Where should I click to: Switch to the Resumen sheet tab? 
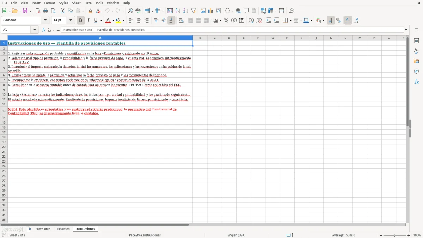click(x=63, y=229)
